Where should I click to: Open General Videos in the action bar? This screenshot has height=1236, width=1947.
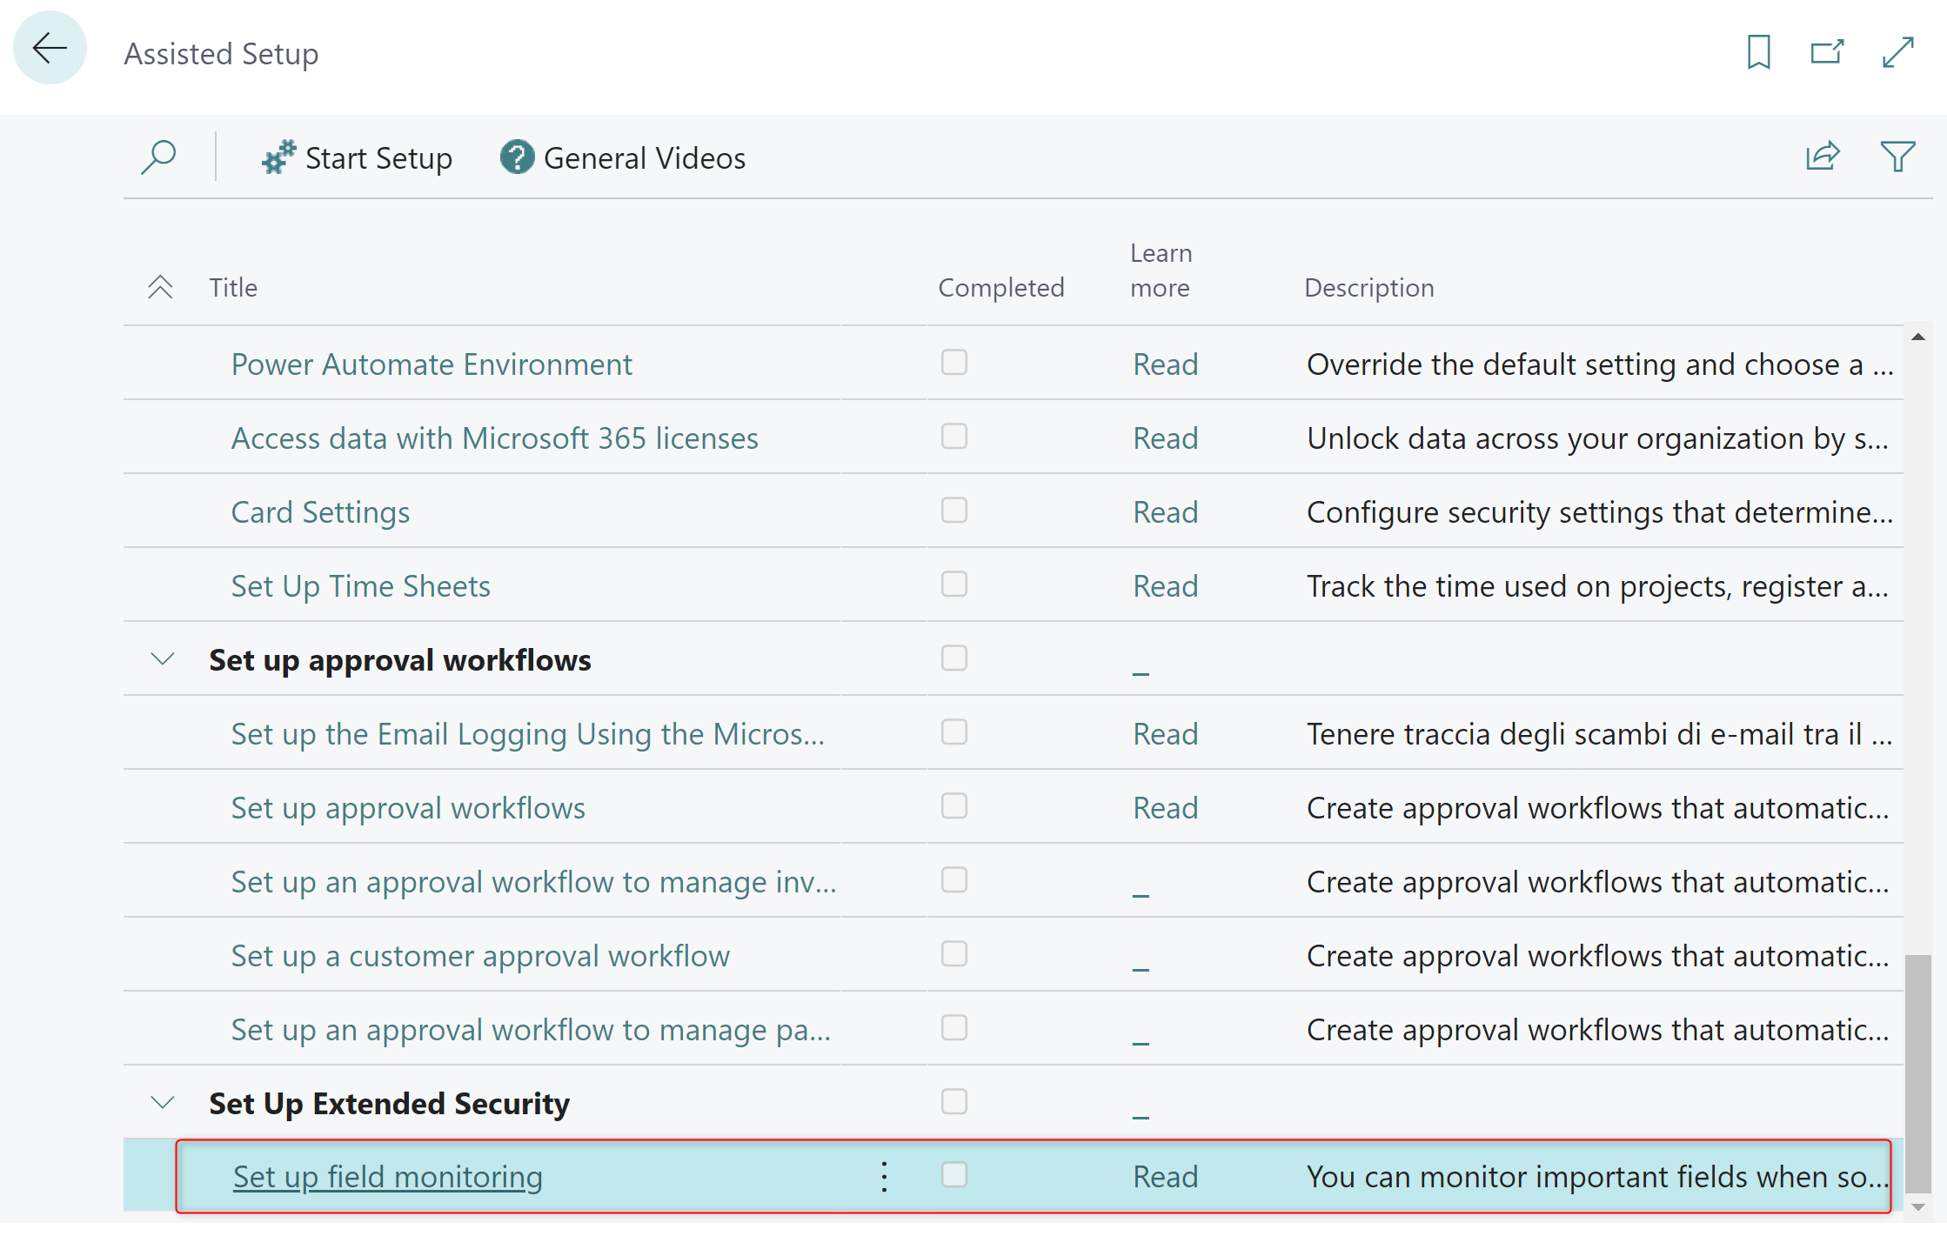pos(623,158)
